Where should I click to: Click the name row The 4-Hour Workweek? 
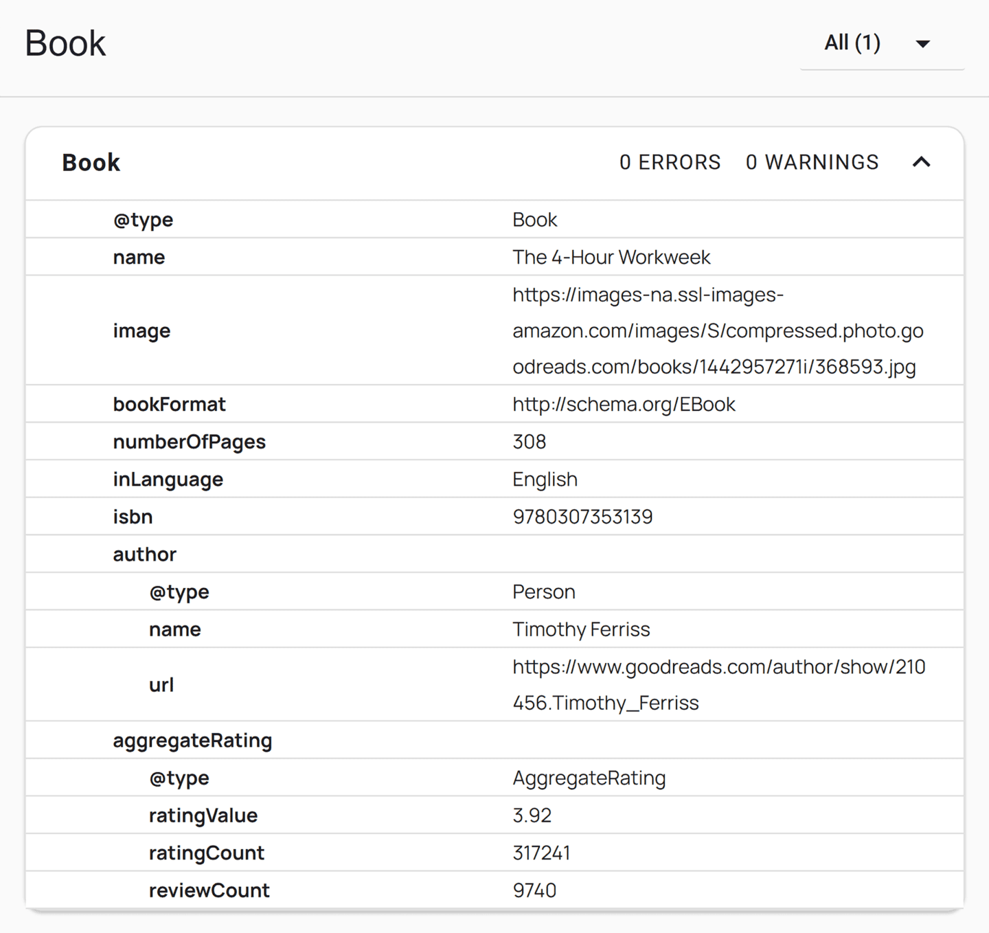[x=611, y=257]
